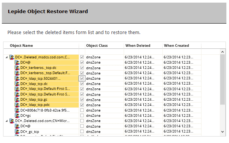This screenshot has height=143, width=229.
Task: Click the icon for DC=8004c718-0fb3-42ce.9f5...
Action: coord(17,110)
